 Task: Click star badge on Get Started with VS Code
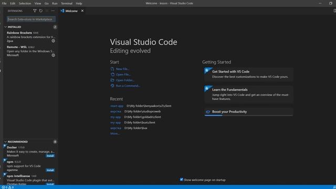tap(207, 70)
